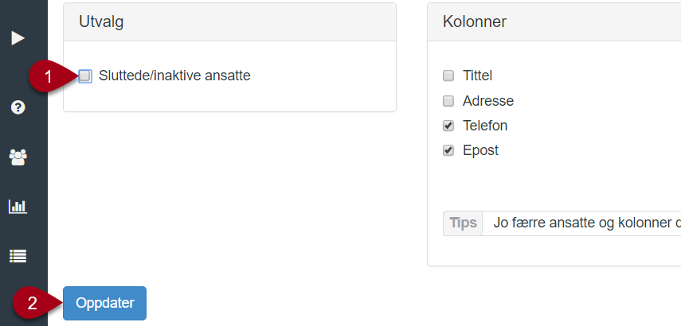The image size is (681, 326).
Task: Click the Kolonner panel header
Action: pyautogui.click(x=554, y=22)
